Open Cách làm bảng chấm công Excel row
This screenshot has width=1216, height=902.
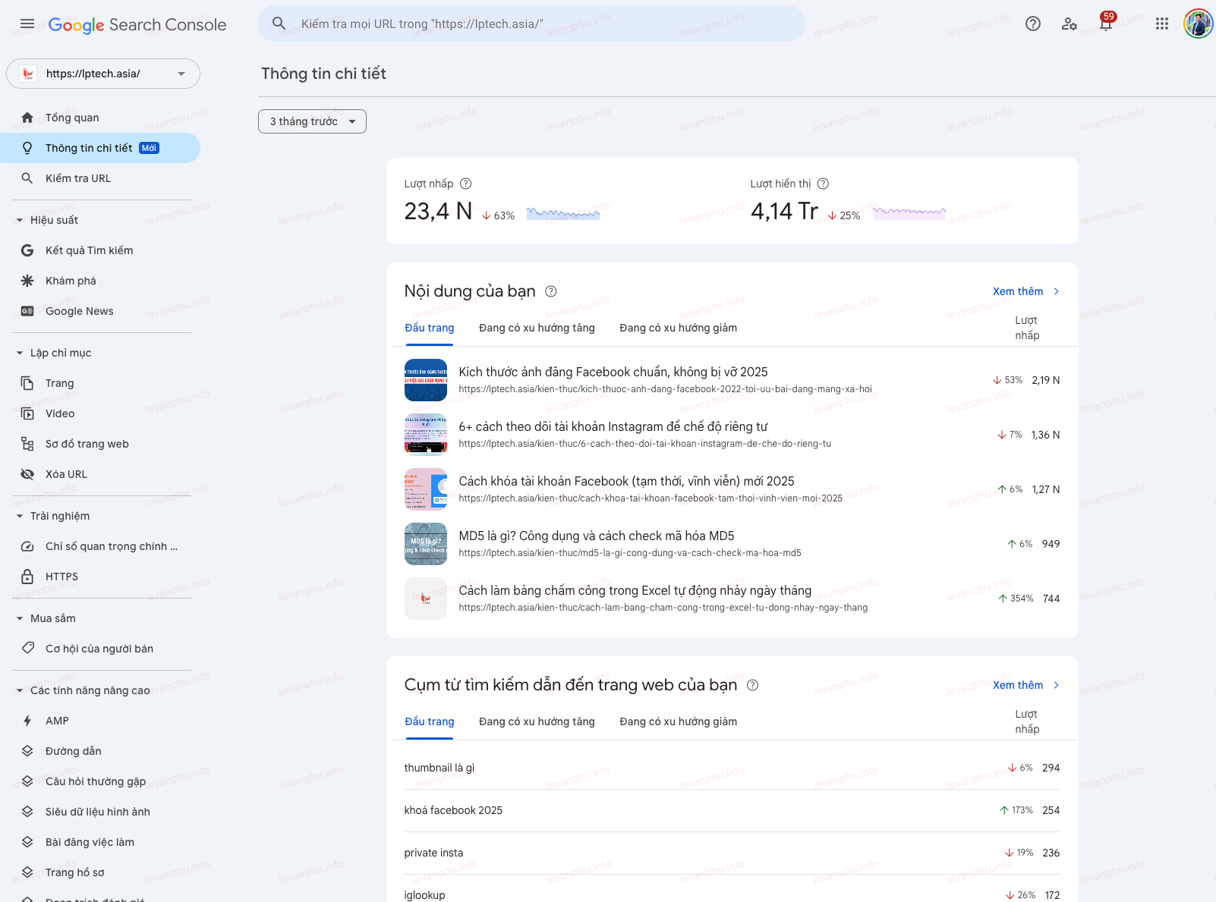(732, 599)
